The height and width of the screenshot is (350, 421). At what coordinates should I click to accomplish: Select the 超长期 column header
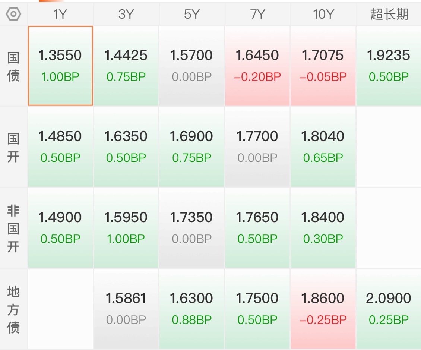(389, 14)
